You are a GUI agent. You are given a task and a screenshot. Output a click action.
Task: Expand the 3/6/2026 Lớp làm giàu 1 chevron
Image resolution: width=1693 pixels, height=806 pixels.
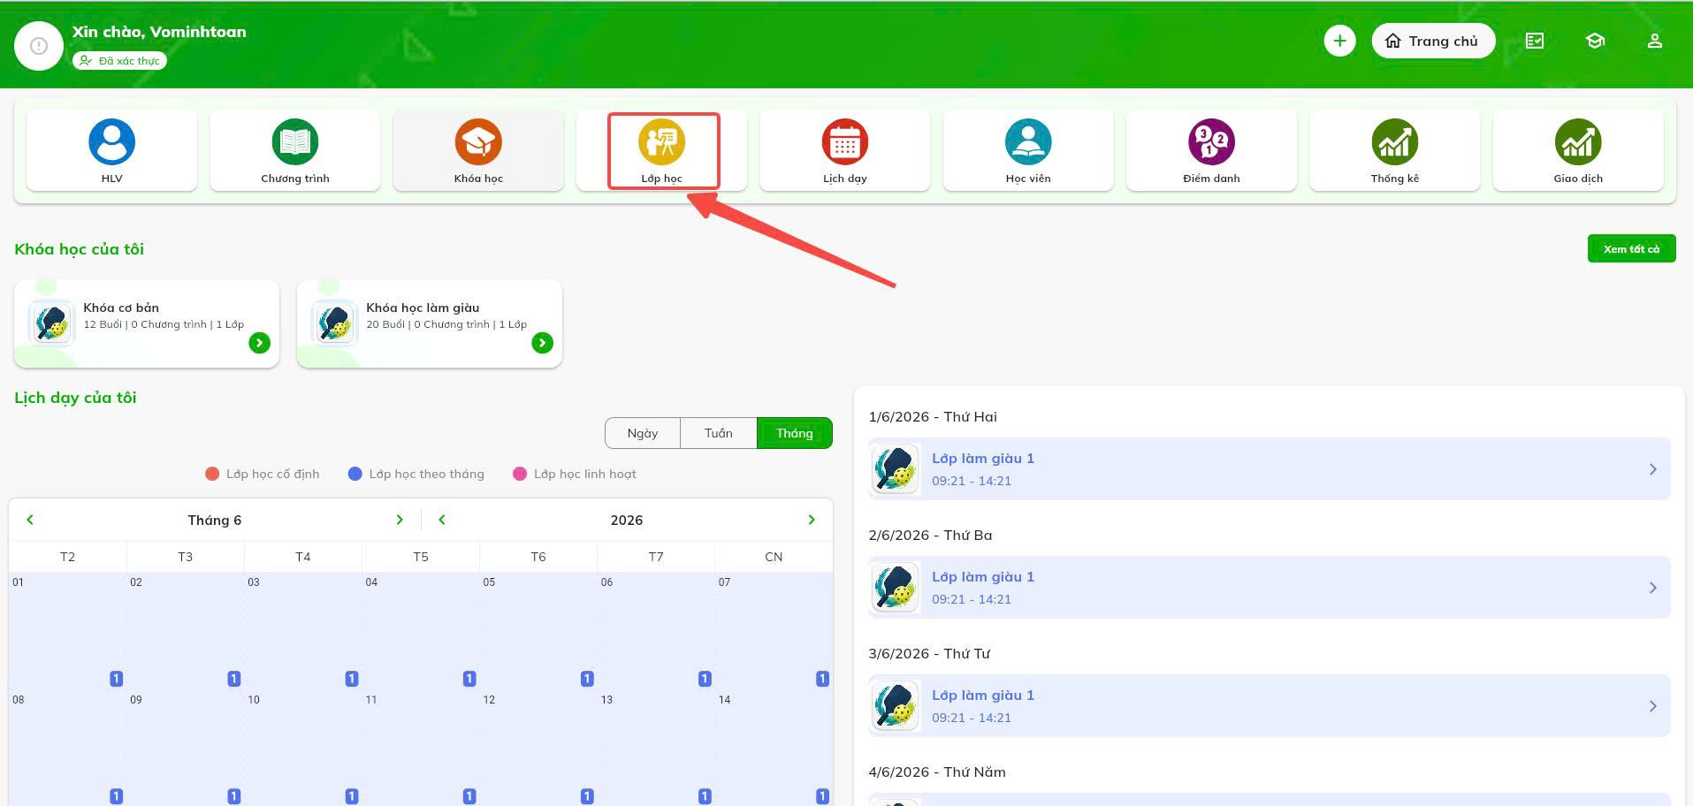tap(1652, 706)
